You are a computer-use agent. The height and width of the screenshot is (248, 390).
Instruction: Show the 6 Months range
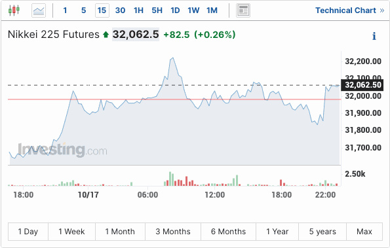[x=228, y=232]
